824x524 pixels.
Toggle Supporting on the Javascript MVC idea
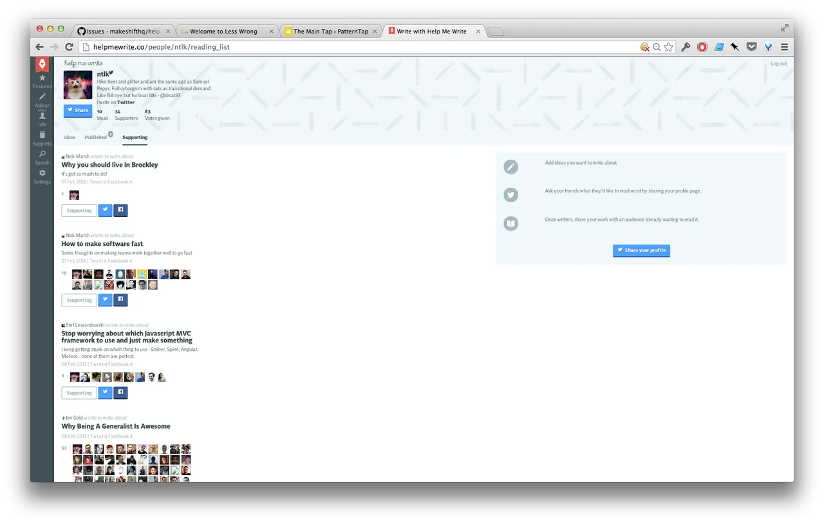[x=79, y=392]
